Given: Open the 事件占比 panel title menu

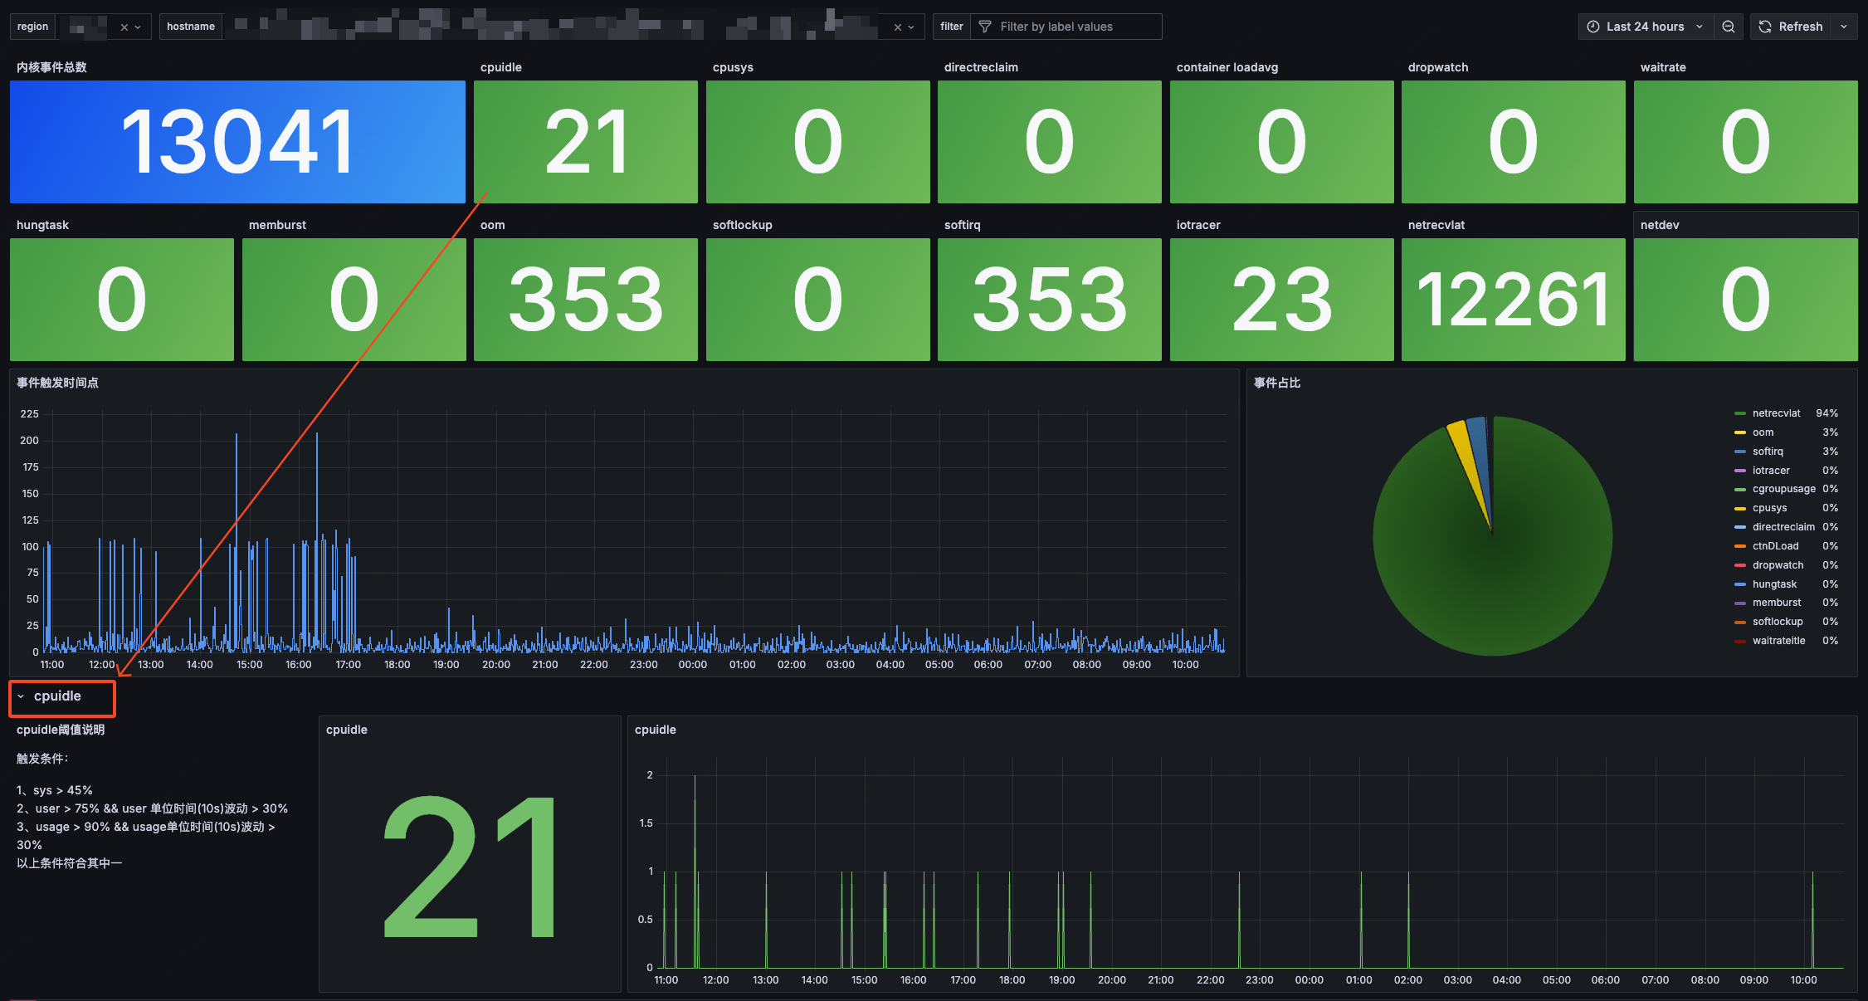Looking at the screenshot, I should [1277, 383].
